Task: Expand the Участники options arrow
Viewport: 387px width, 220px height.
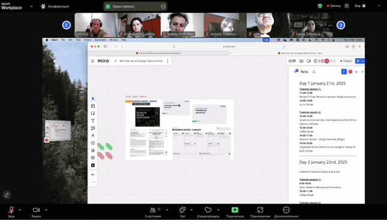Action: (x=167, y=210)
